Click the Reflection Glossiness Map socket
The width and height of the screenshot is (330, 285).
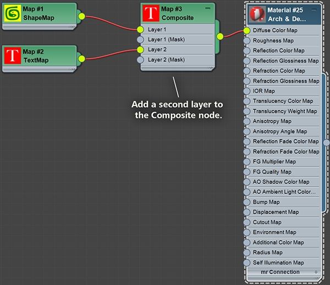(247, 61)
